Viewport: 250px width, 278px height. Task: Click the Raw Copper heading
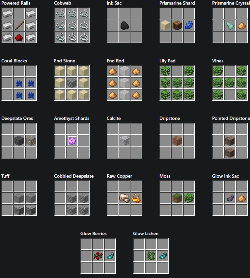[120, 176]
